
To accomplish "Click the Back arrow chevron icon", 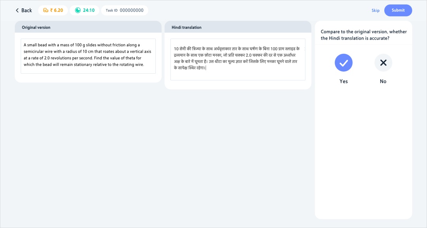I will (x=17, y=10).
